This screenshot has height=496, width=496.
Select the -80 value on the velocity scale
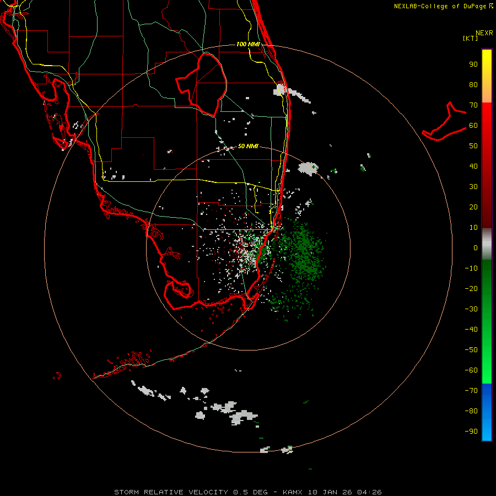[471, 411]
